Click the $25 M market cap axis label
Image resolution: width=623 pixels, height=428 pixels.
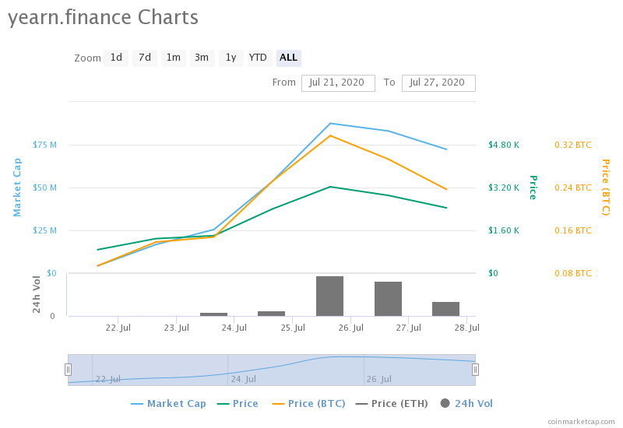point(44,230)
